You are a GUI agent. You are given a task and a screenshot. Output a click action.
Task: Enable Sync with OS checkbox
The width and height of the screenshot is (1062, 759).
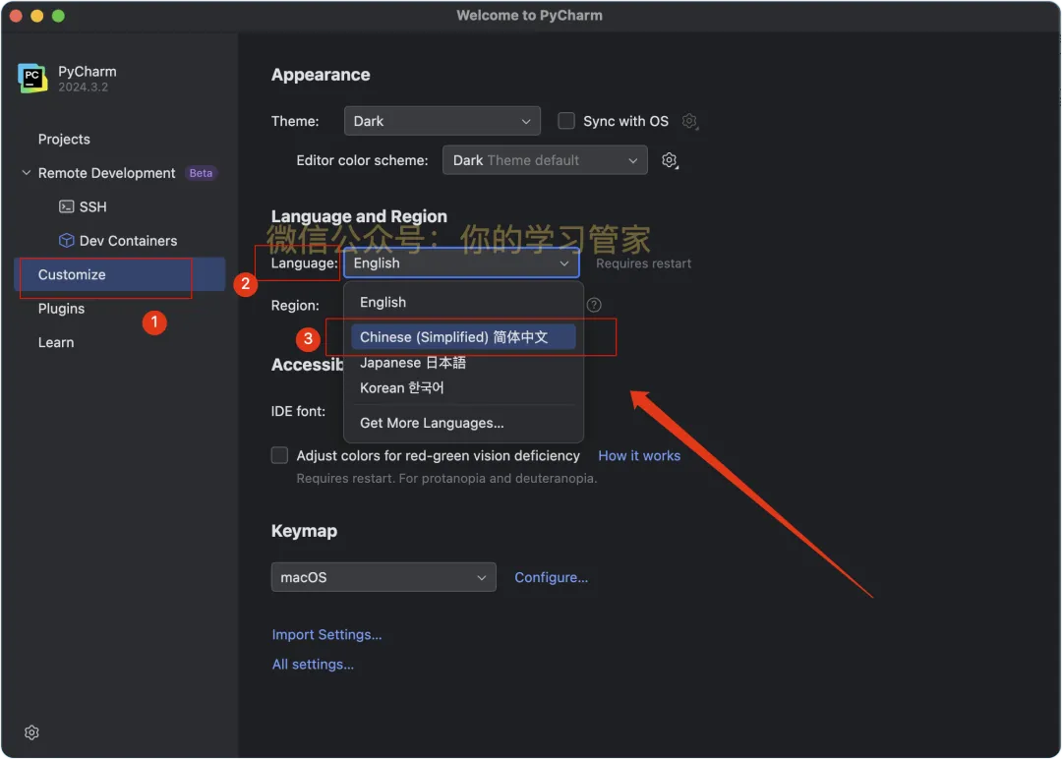click(565, 121)
